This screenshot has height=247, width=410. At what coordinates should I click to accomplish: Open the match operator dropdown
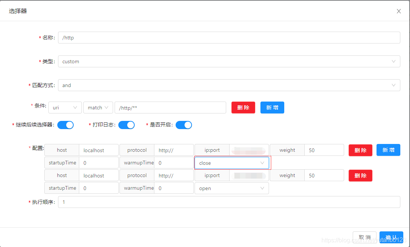coord(98,108)
